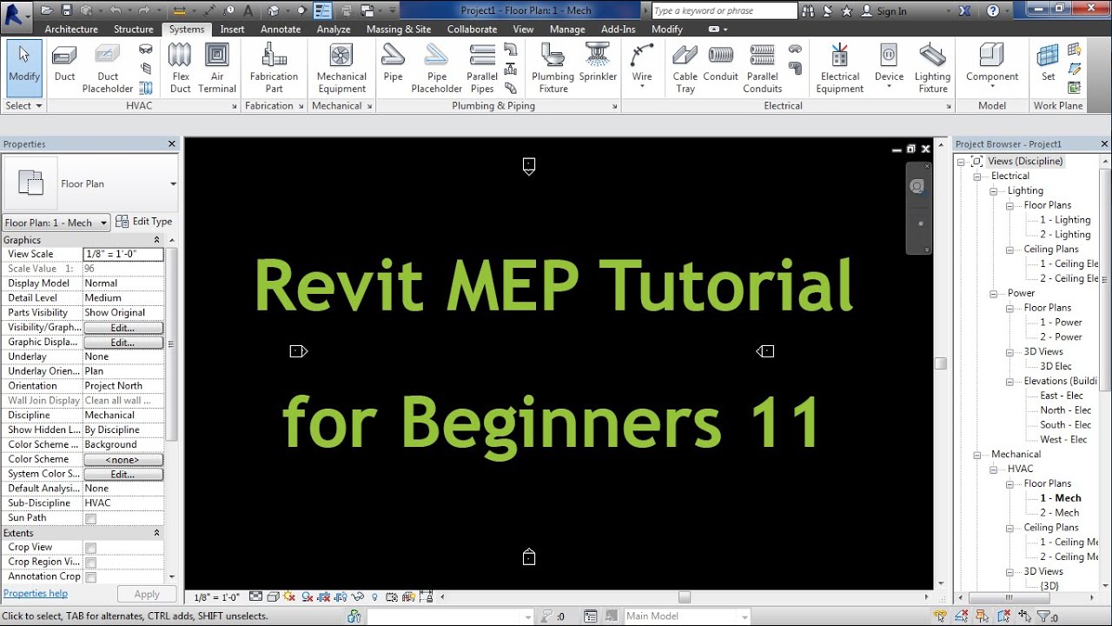Click Edit for System Color Schemes
1112x626 pixels.
coord(122,474)
